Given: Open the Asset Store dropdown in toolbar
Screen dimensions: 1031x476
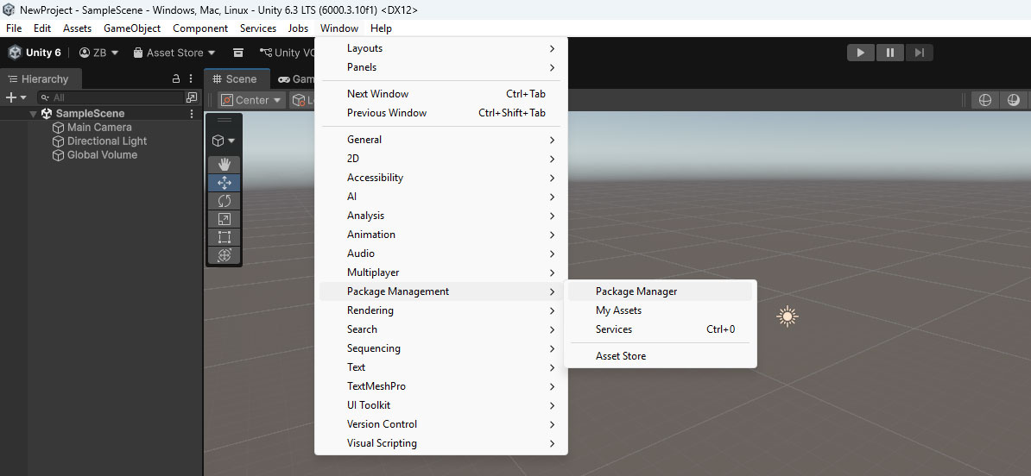Looking at the screenshot, I should tap(174, 53).
